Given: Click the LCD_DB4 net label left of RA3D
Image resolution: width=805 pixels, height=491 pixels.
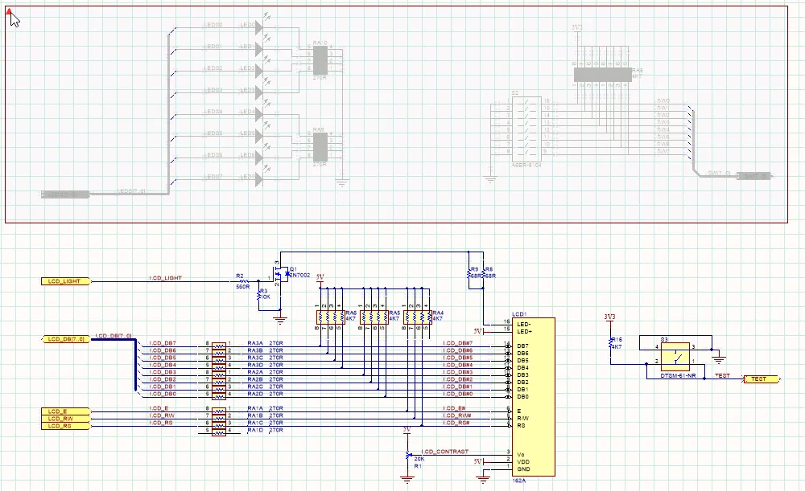Looking at the screenshot, I should (x=163, y=365).
